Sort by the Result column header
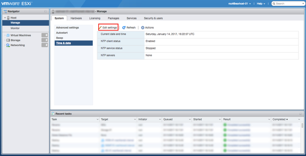 tap(227, 120)
